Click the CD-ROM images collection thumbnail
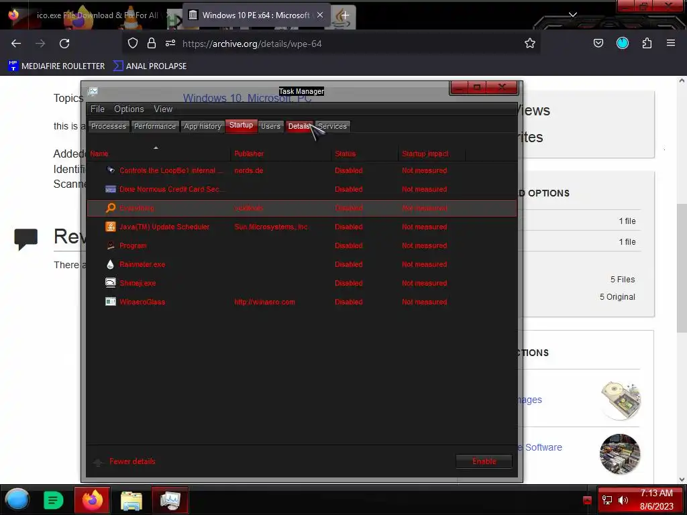Image resolution: width=687 pixels, height=515 pixels. click(620, 400)
